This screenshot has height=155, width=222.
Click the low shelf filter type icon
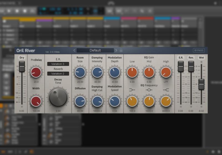pyautogui.click(x=132, y=90)
